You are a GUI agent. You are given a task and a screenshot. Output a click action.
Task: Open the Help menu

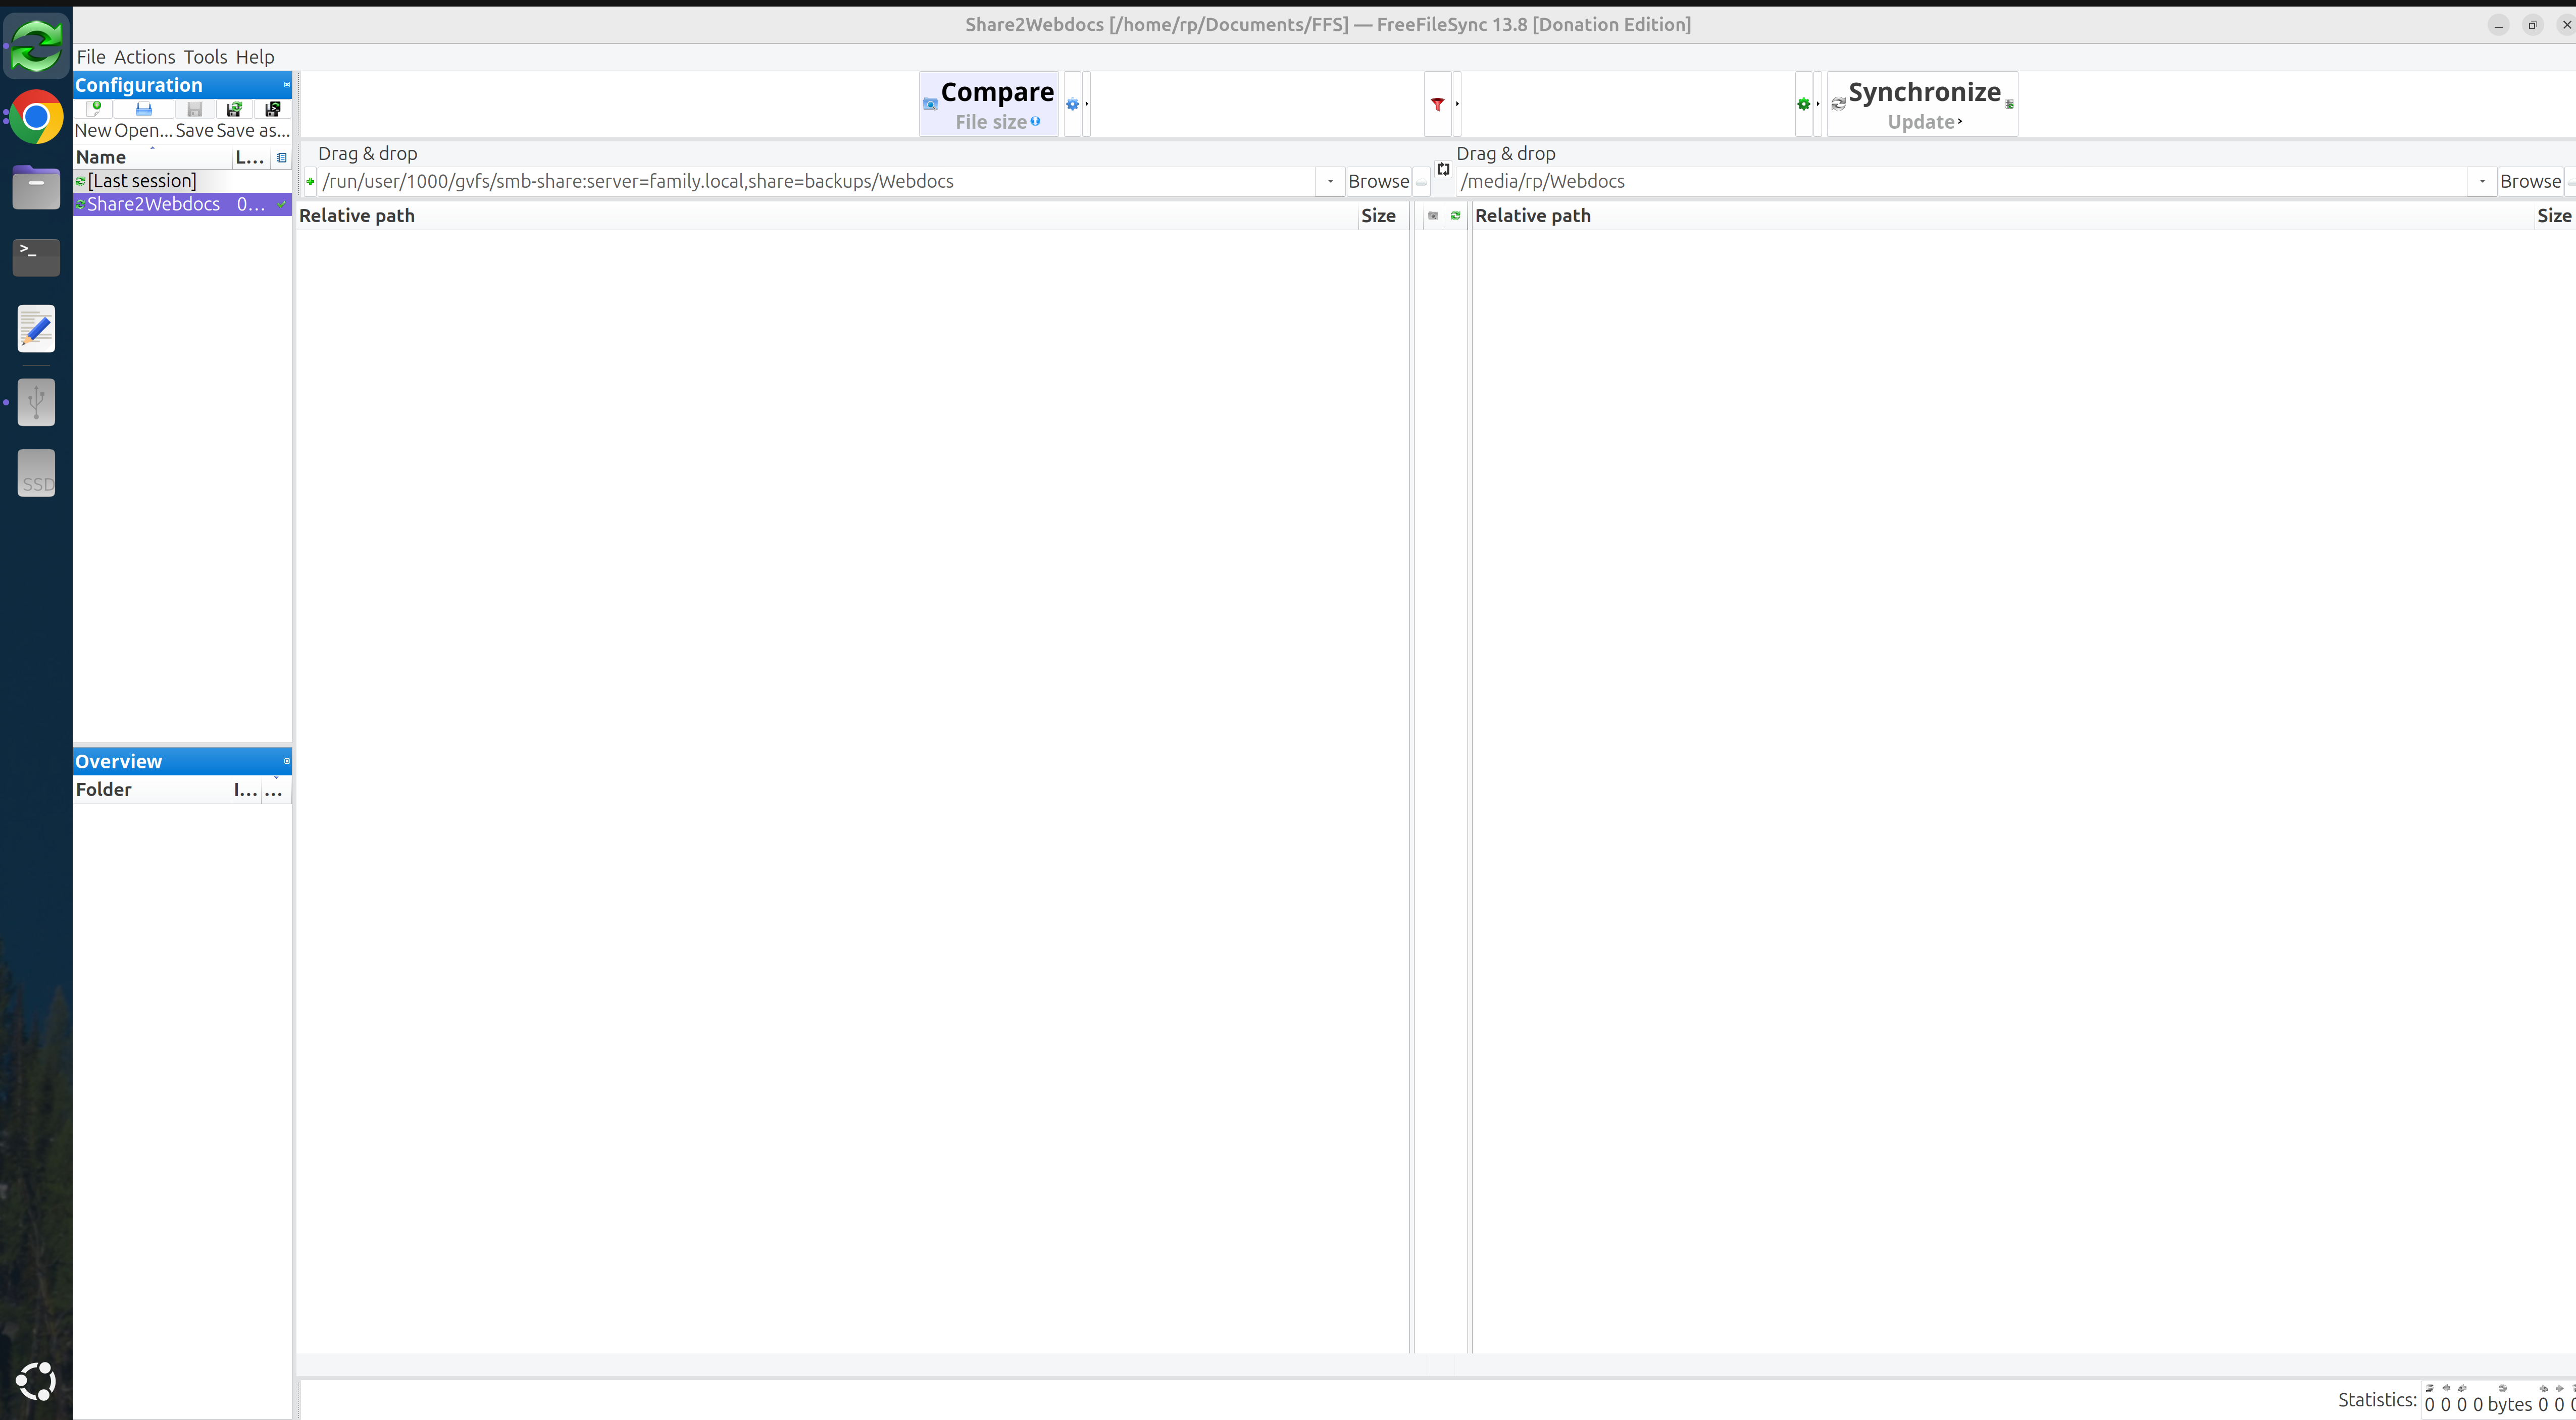point(255,57)
